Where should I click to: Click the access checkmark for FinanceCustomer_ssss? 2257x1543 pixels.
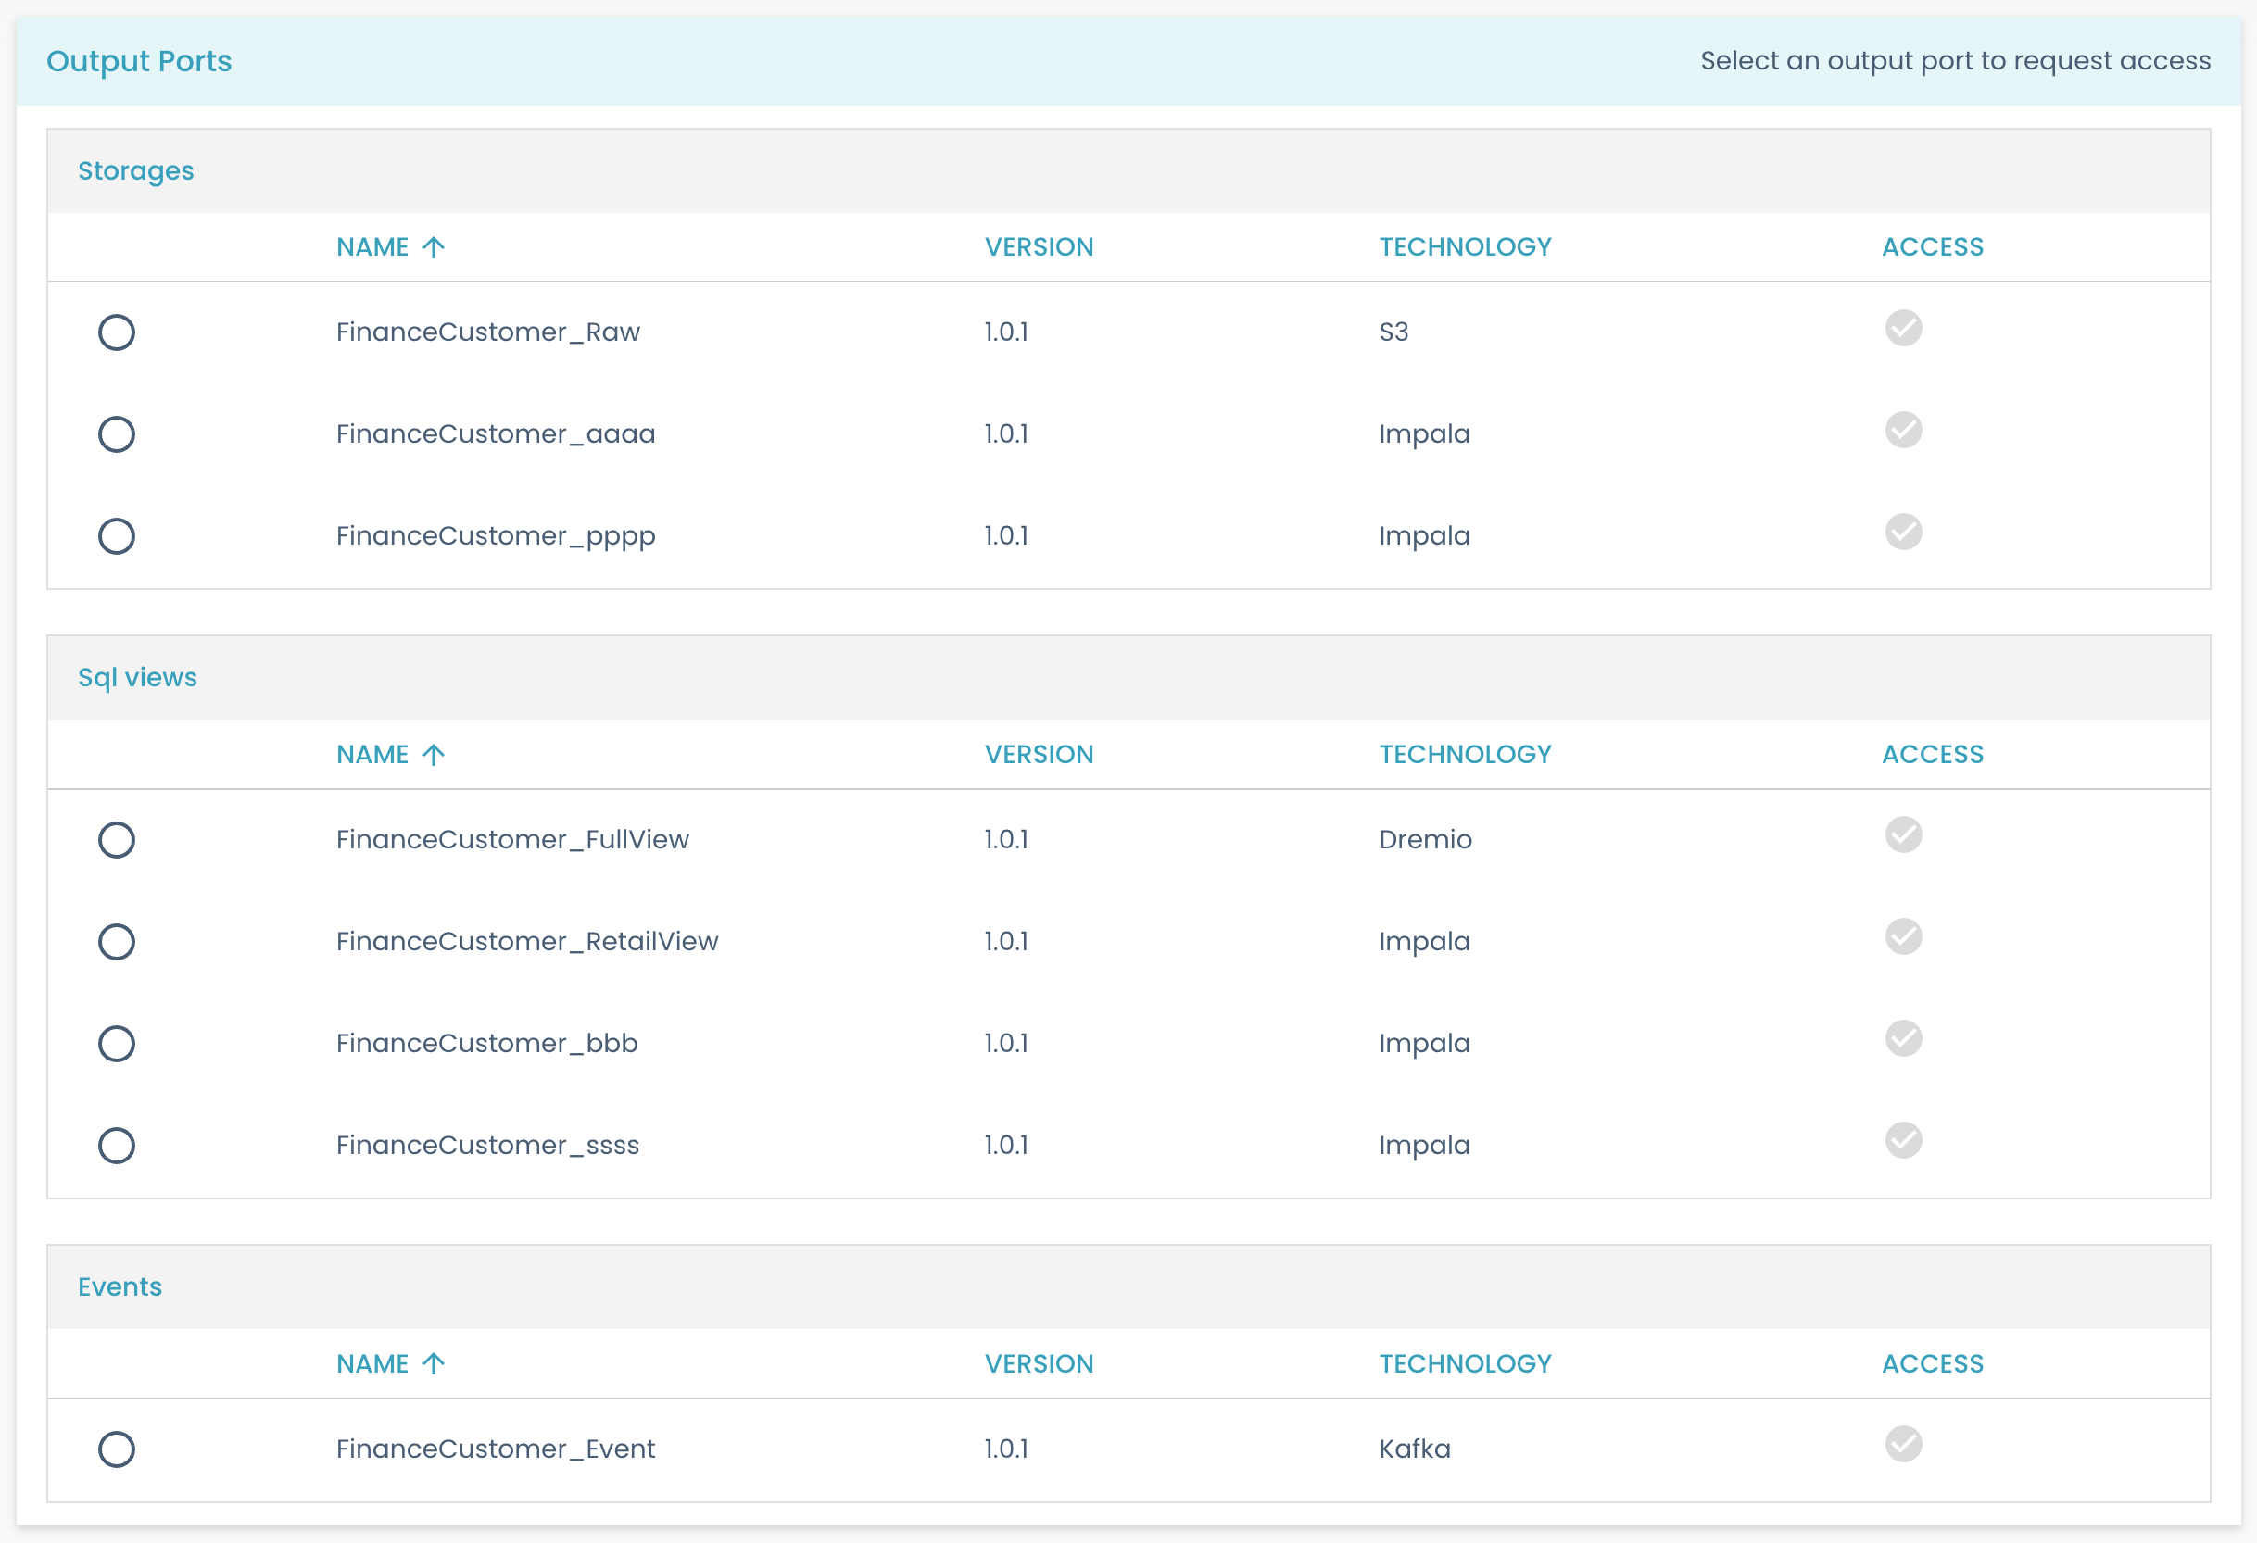click(1903, 1141)
